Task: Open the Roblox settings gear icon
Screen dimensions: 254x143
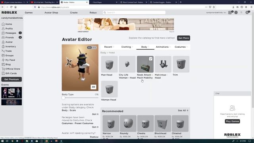Action: pyautogui.click(x=247, y=12)
